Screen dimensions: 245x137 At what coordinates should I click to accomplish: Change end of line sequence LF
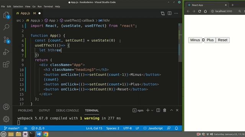[137, 128]
